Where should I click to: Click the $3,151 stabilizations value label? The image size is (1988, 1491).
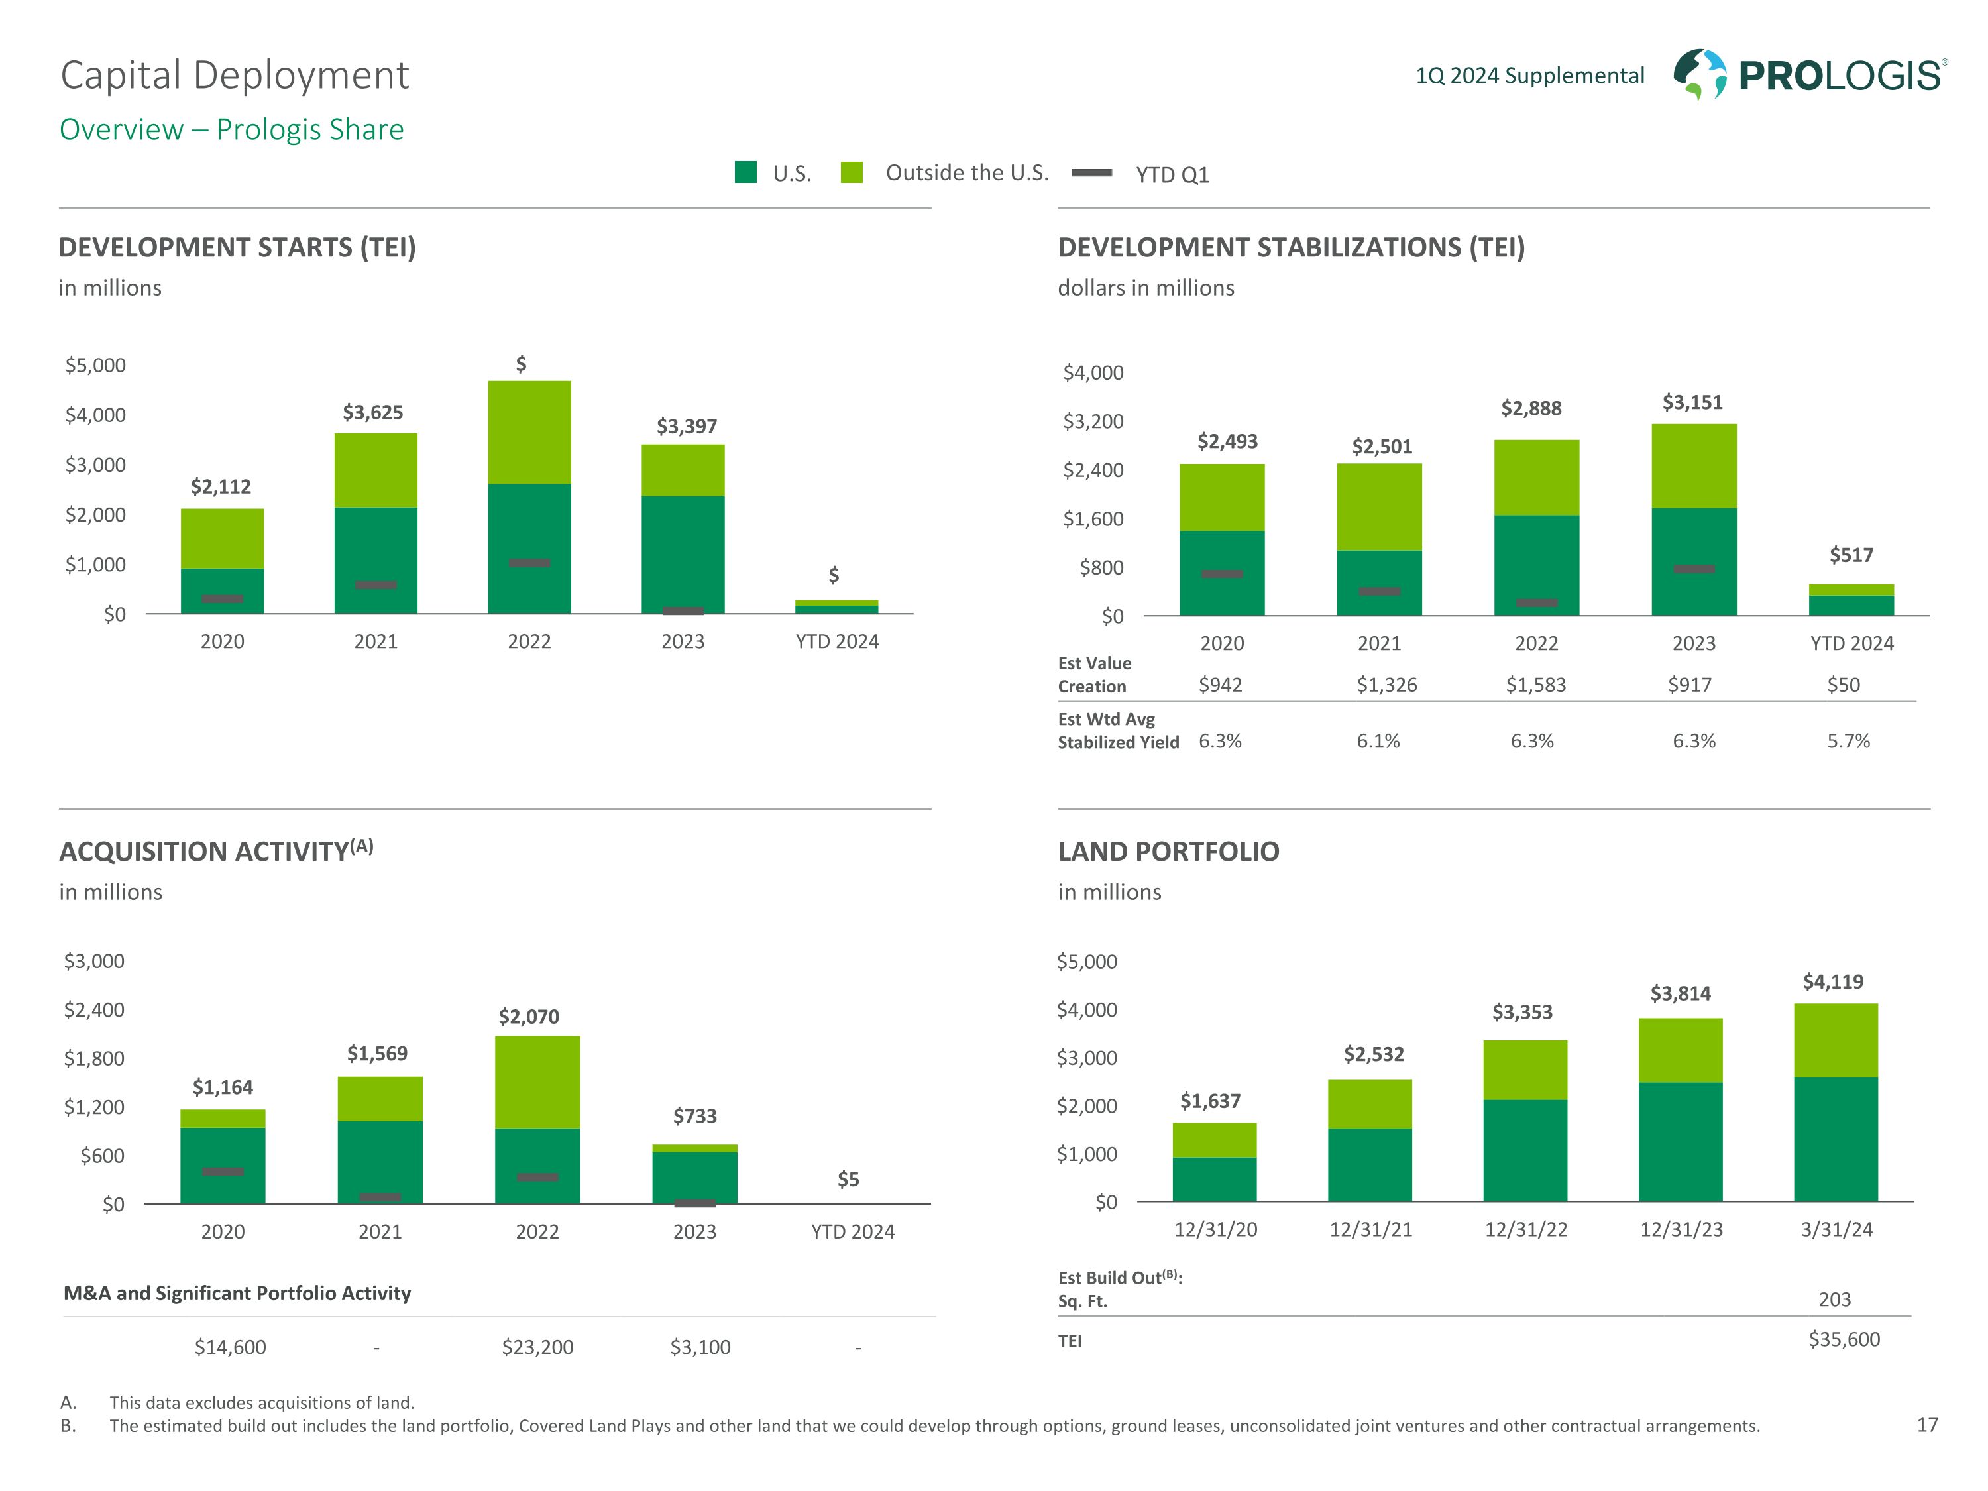pyautogui.click(x=1692, y=402)
